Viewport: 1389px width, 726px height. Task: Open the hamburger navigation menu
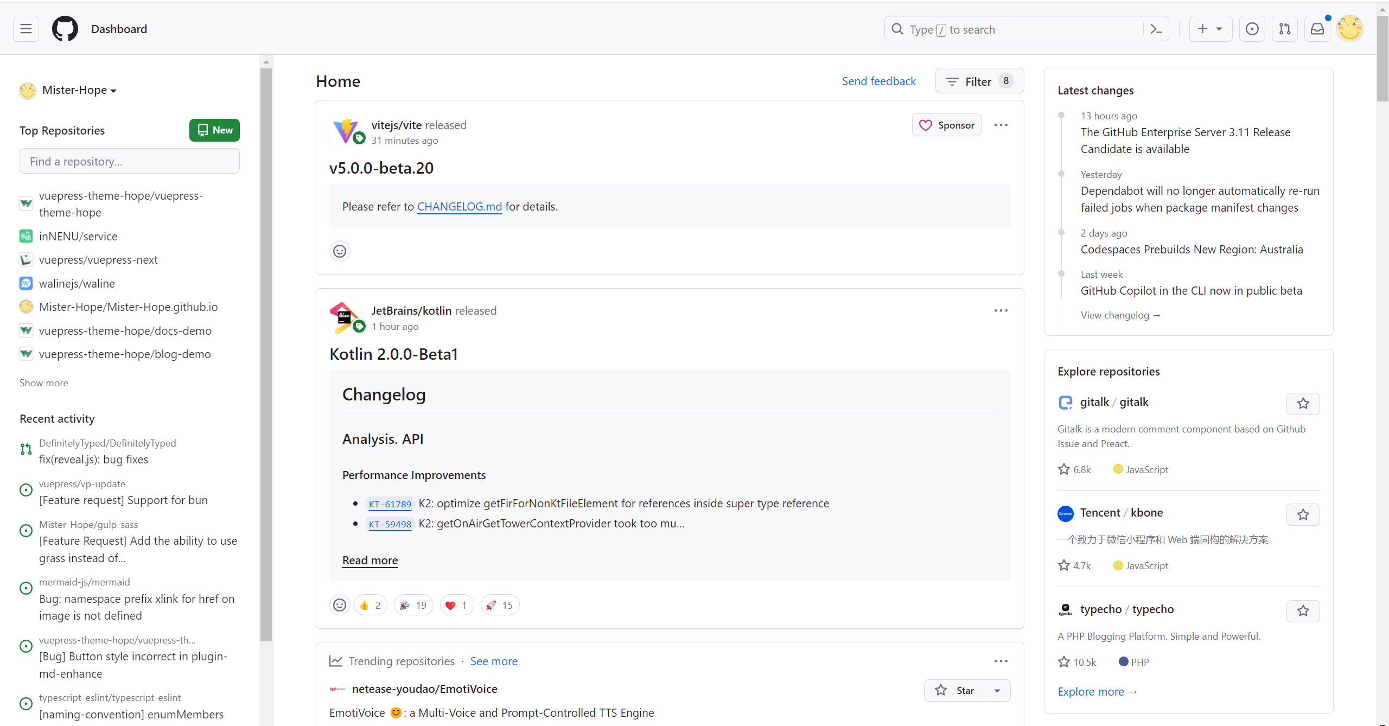[26, 29]
